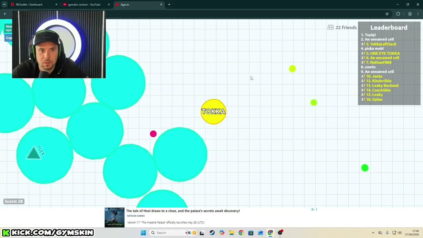Click the taskbar Search box
Viewport: 423px width, 238px height.
(173, 233)
